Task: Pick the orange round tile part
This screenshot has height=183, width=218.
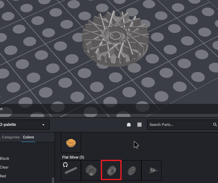Action: pyautogui.click(x=71, y=143)
